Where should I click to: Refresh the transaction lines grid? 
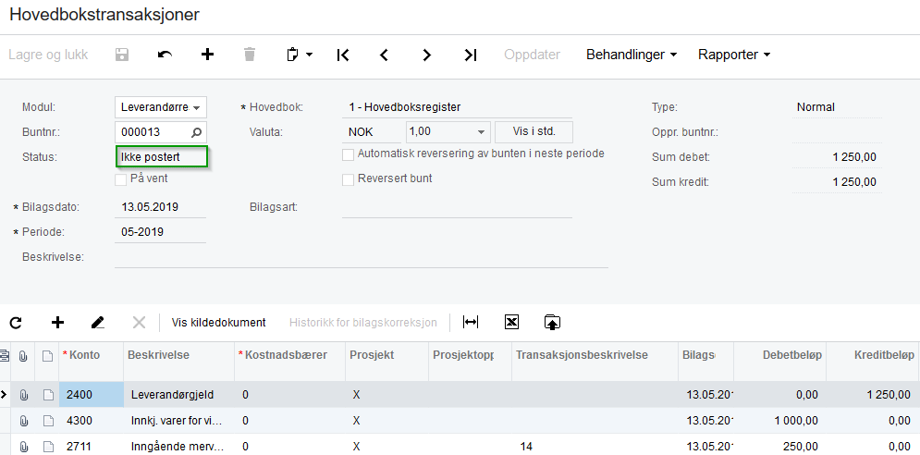pos(16,322)
